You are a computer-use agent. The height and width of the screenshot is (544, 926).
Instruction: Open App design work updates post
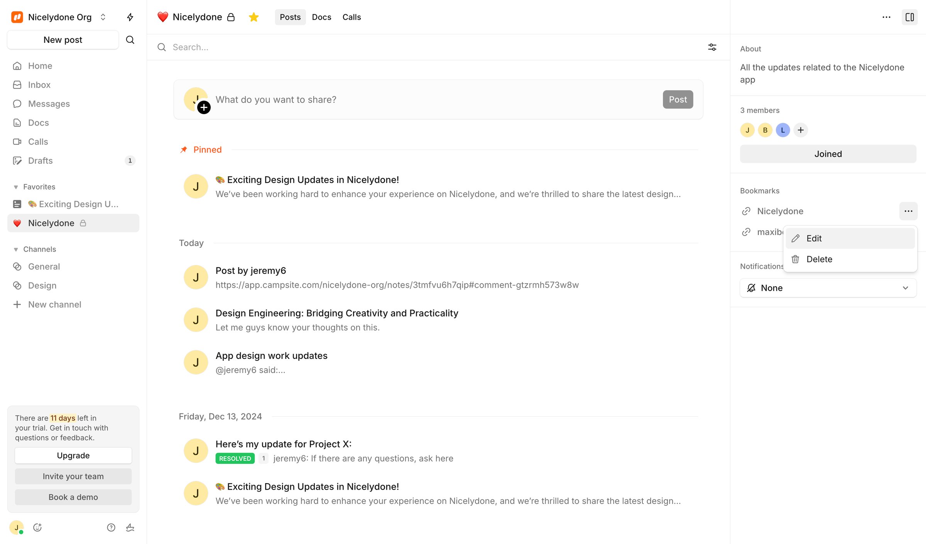point(439,362)
